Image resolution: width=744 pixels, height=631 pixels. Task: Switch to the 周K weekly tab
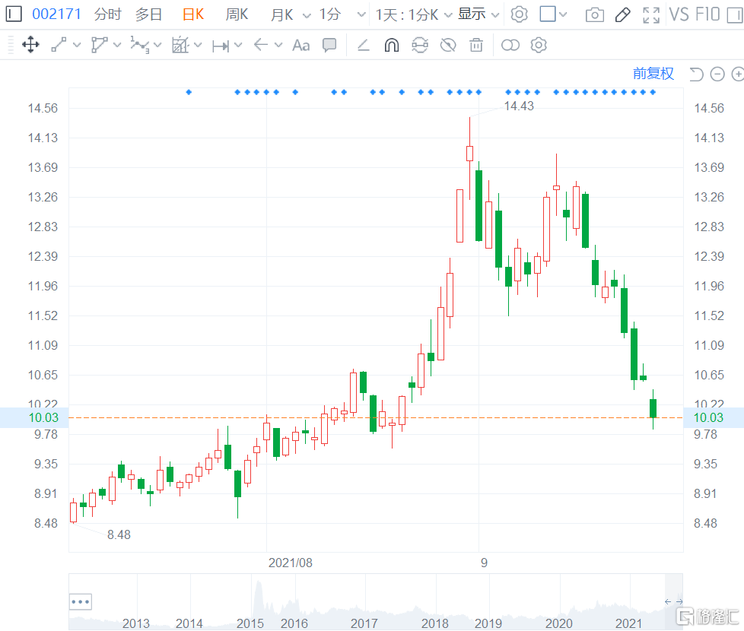tap(237, 14)
